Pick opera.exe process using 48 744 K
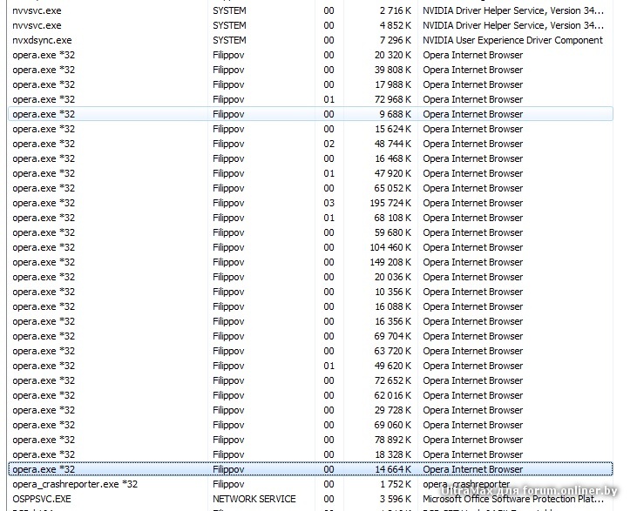The height and width of the screenshot is (511, 637). 310,144
